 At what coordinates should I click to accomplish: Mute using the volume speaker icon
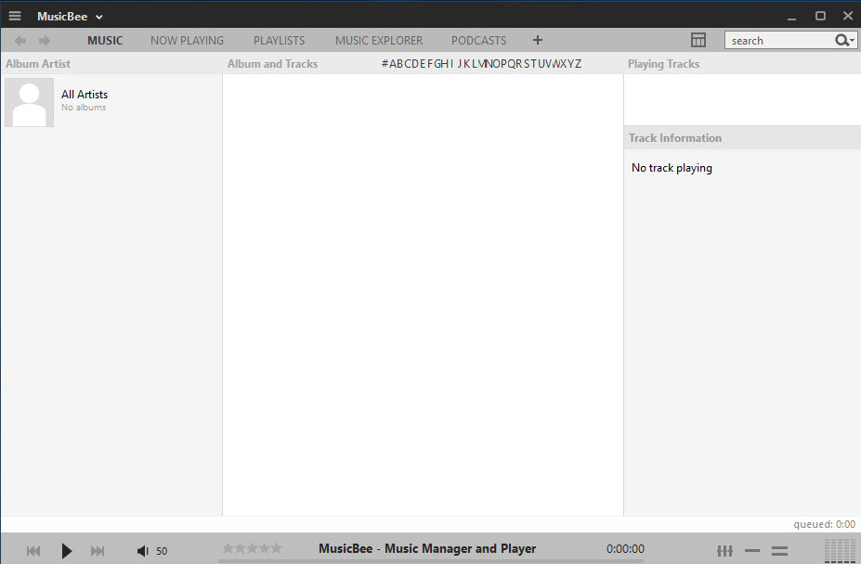pos(142,551)
